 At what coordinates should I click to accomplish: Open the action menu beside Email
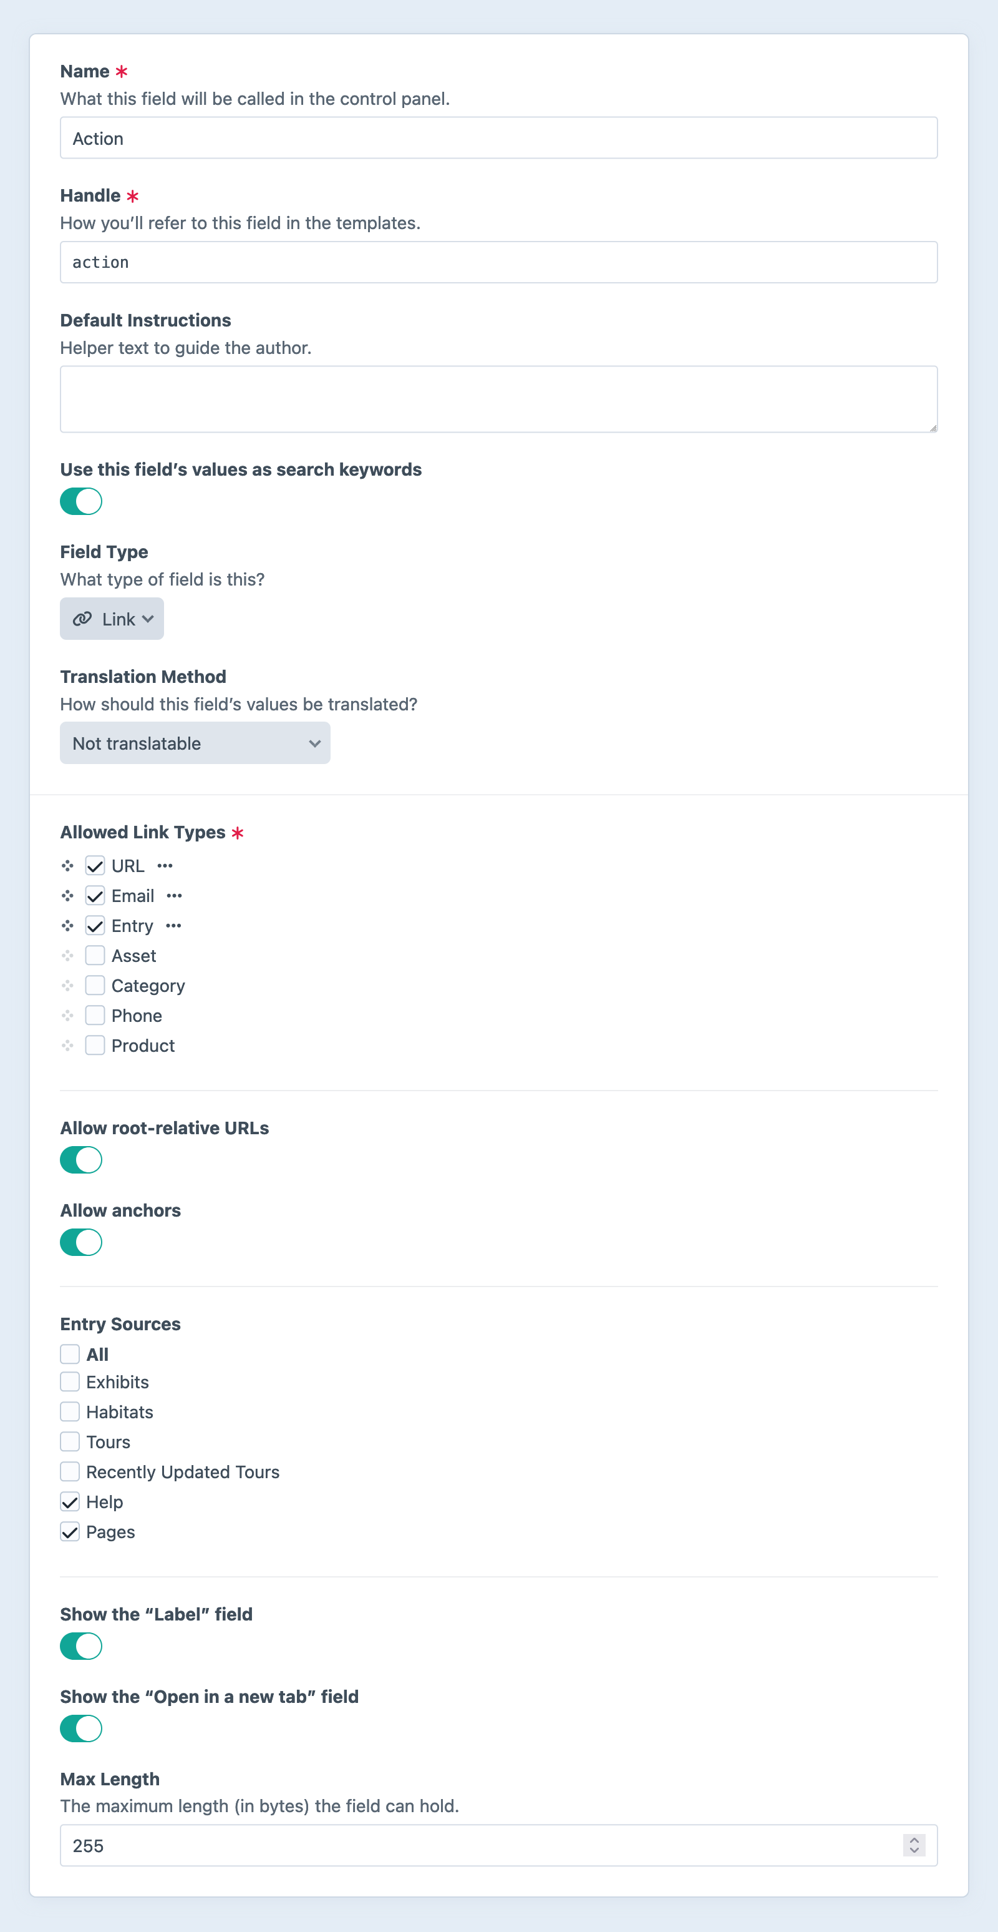tap(174, 895)
